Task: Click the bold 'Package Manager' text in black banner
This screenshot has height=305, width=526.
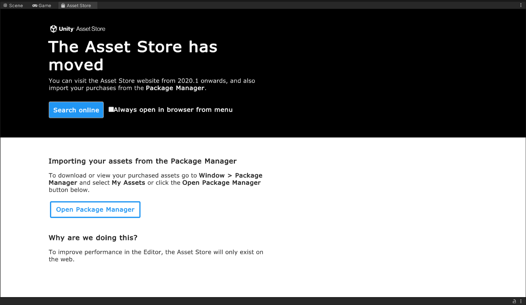Action: click(175, 88)
